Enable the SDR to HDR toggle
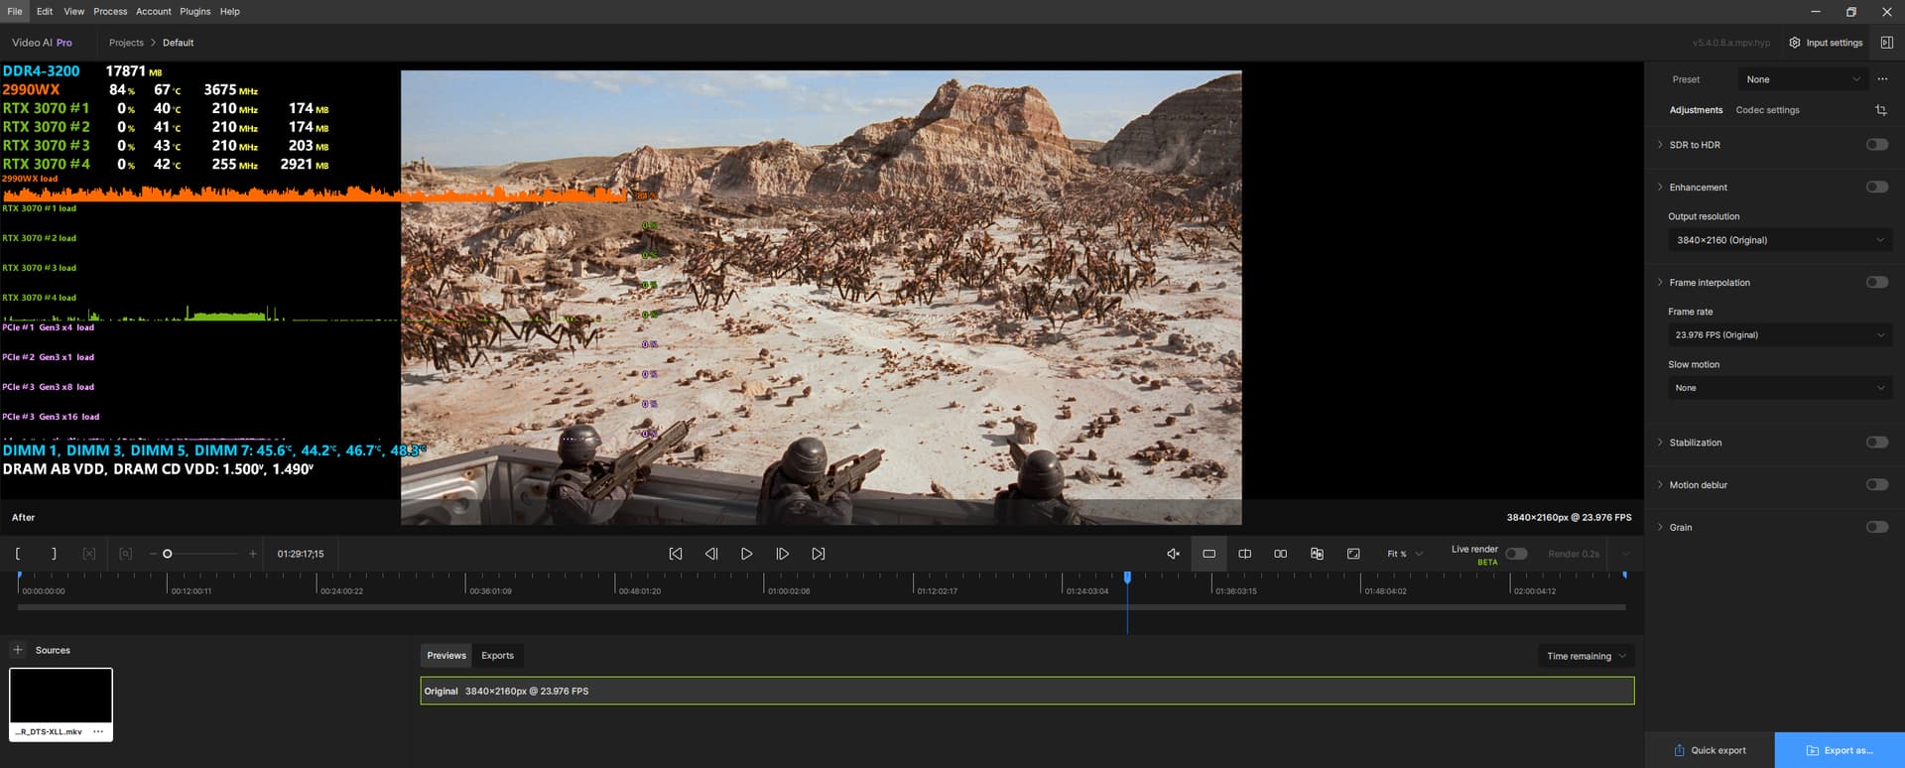1905x768 pixels. [x=1876, y=145]
